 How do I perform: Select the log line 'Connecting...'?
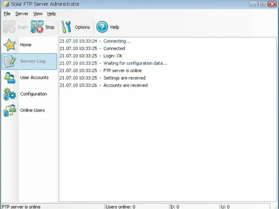[95, 41]
